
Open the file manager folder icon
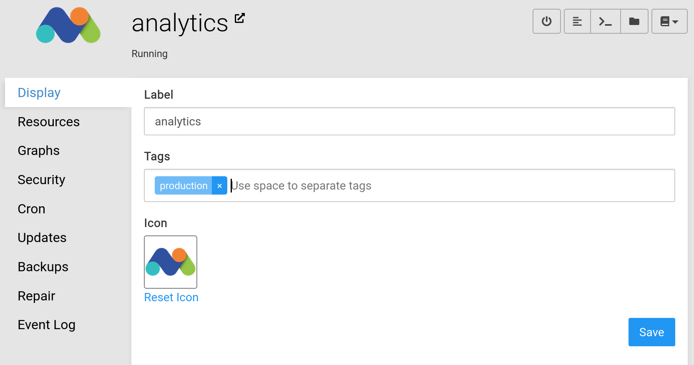tap(634, 21)
